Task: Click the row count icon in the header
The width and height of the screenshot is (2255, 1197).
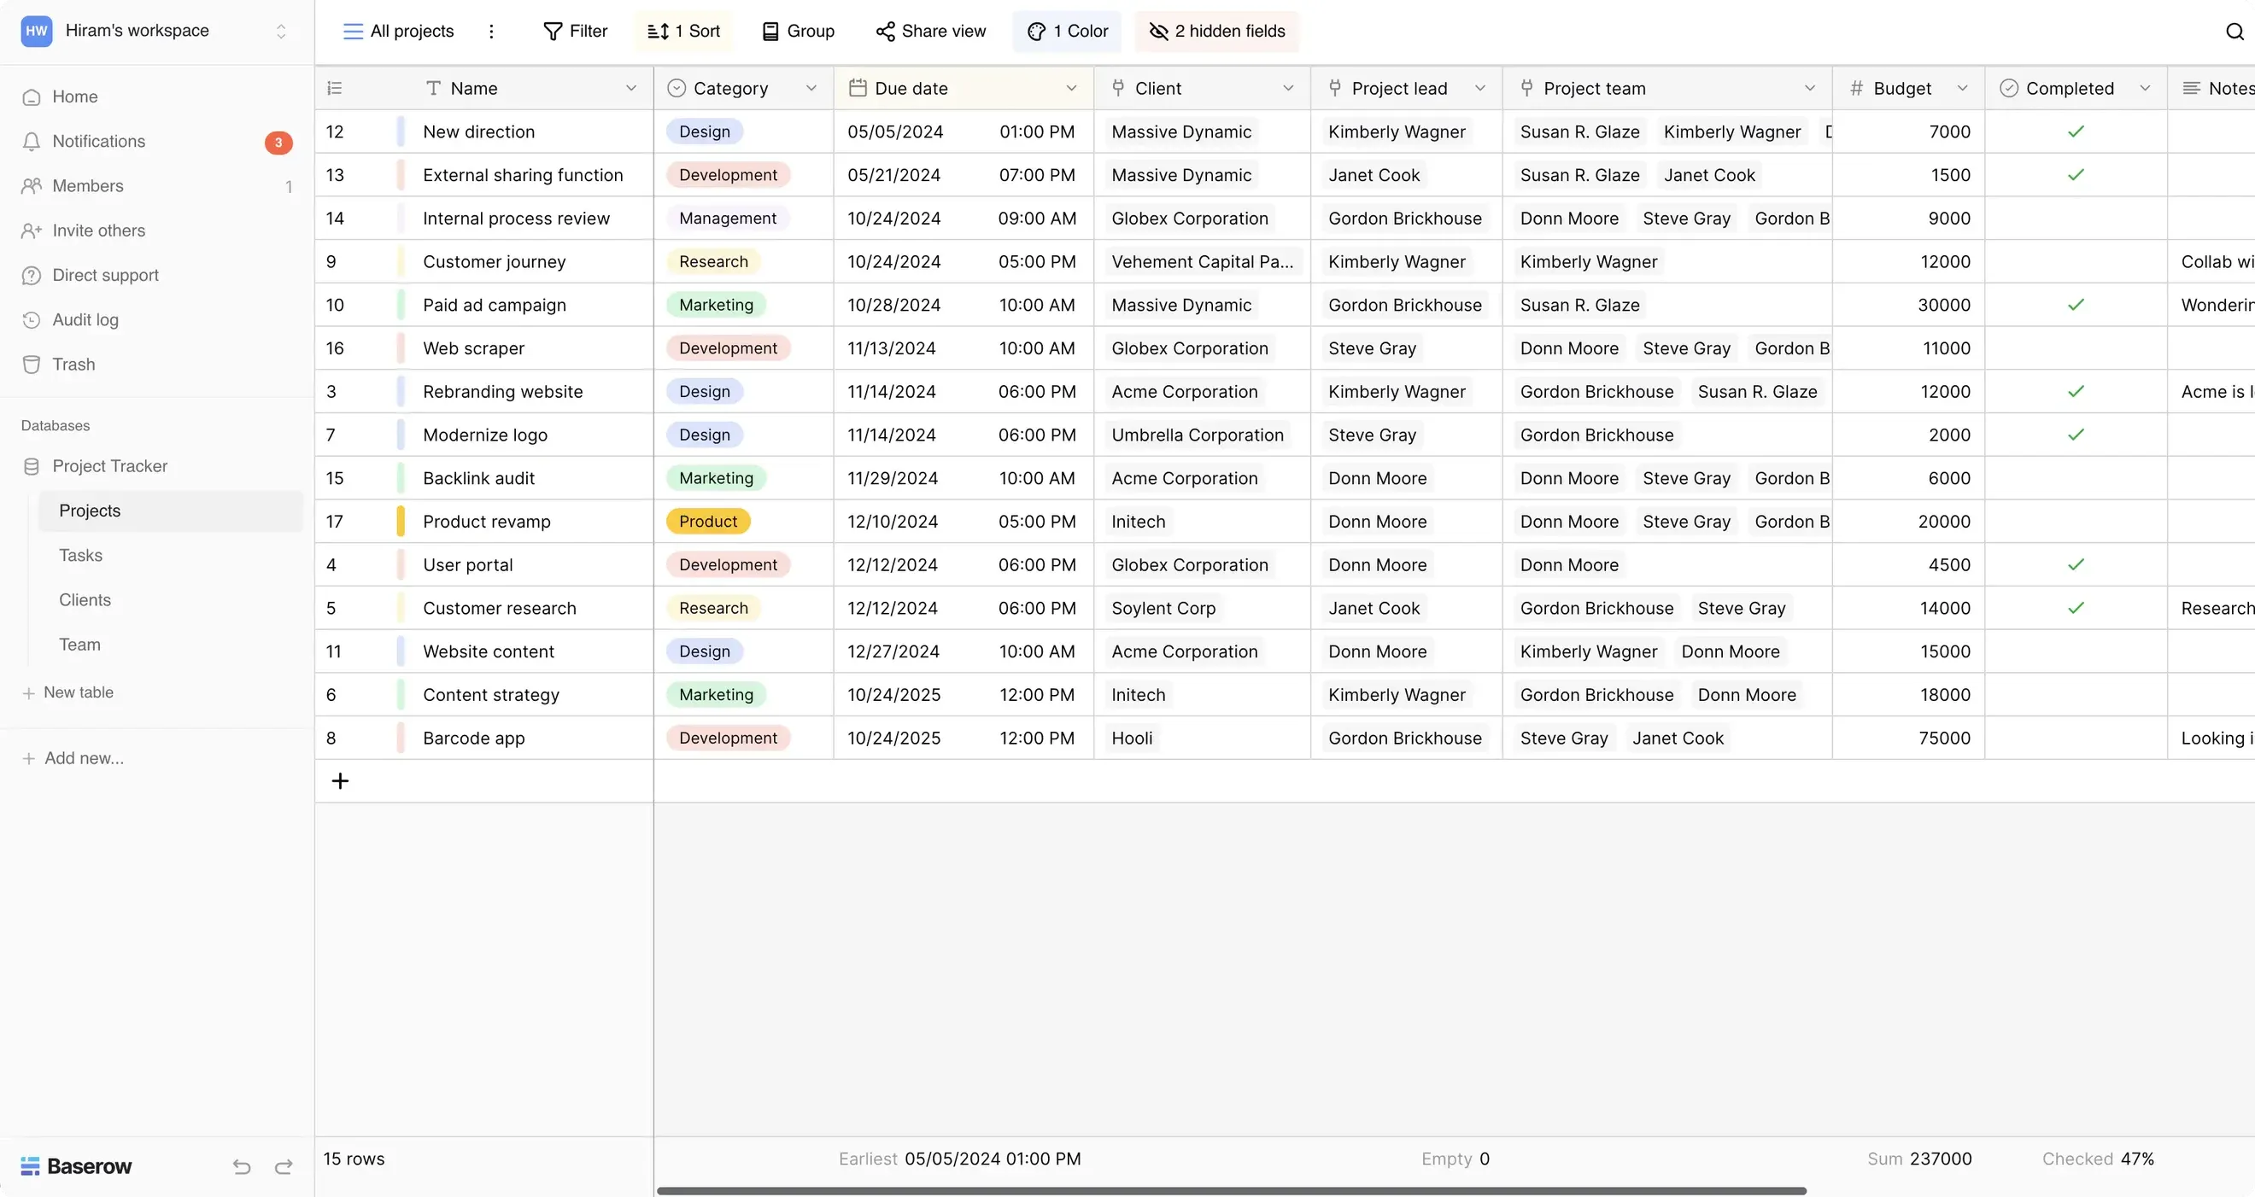Action: pos(334,89)
